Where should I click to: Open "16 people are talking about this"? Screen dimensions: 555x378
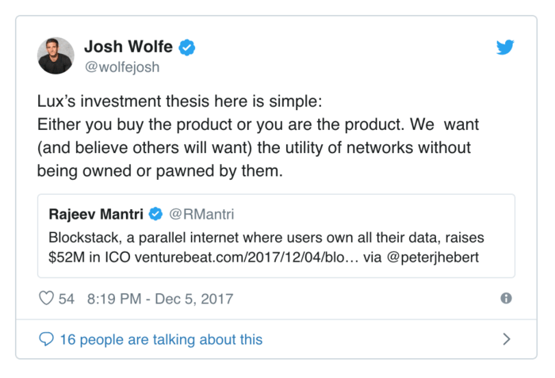pos(161,339)
